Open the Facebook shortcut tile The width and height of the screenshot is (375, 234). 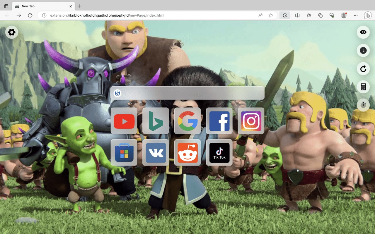(219, 121)
